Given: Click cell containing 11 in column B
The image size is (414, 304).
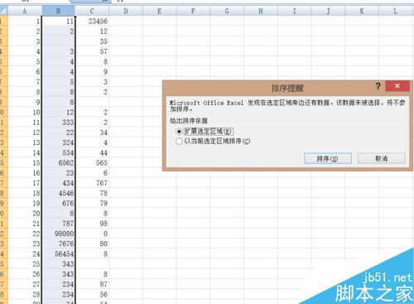Looking at the screenshot, I should tap(58, 21).
